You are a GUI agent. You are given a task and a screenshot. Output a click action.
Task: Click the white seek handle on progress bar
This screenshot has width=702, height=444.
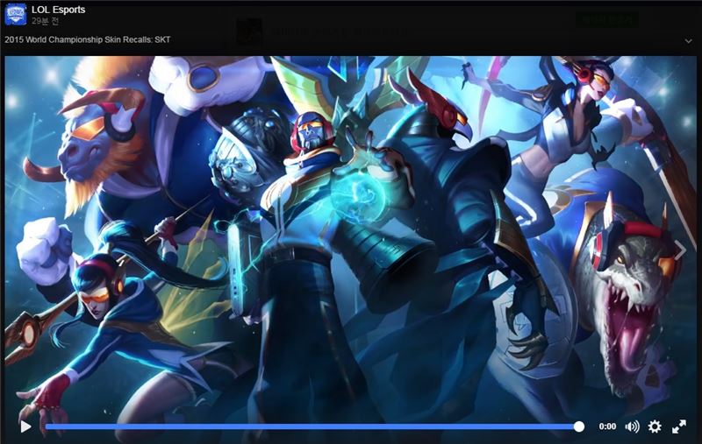click(579, 427)
